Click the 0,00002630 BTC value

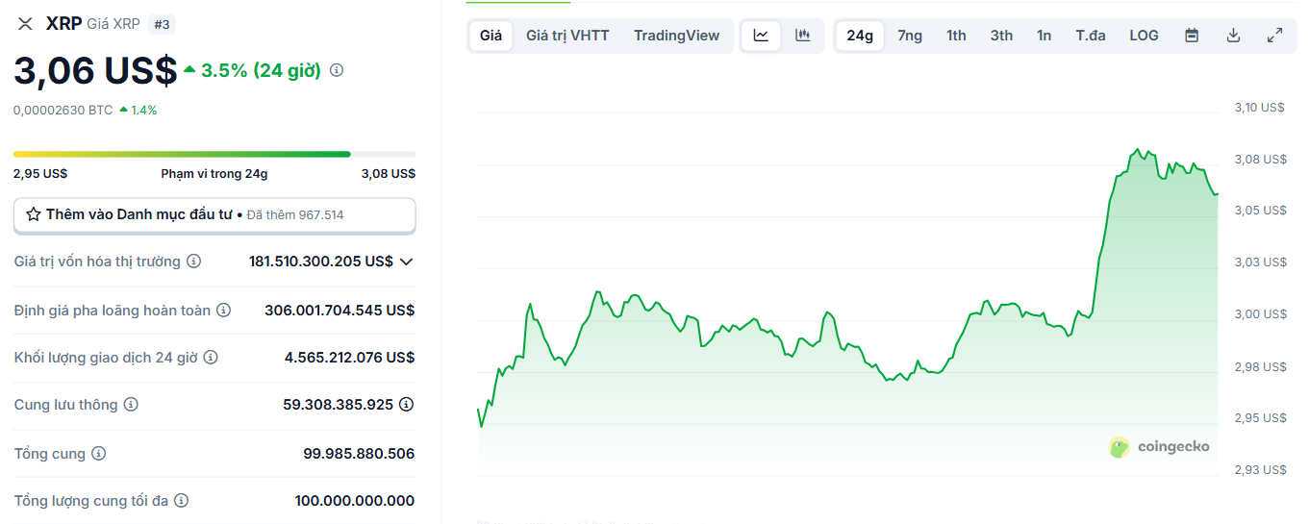(x=63, y=110)
